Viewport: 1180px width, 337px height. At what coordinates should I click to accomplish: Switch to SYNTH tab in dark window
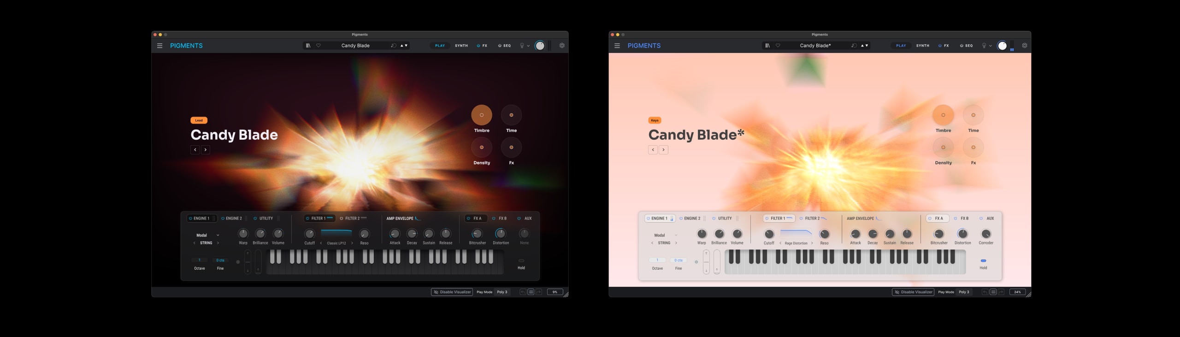pos(461,46)
